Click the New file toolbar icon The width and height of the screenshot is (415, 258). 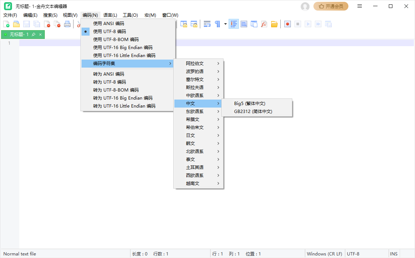coord(6,24)
